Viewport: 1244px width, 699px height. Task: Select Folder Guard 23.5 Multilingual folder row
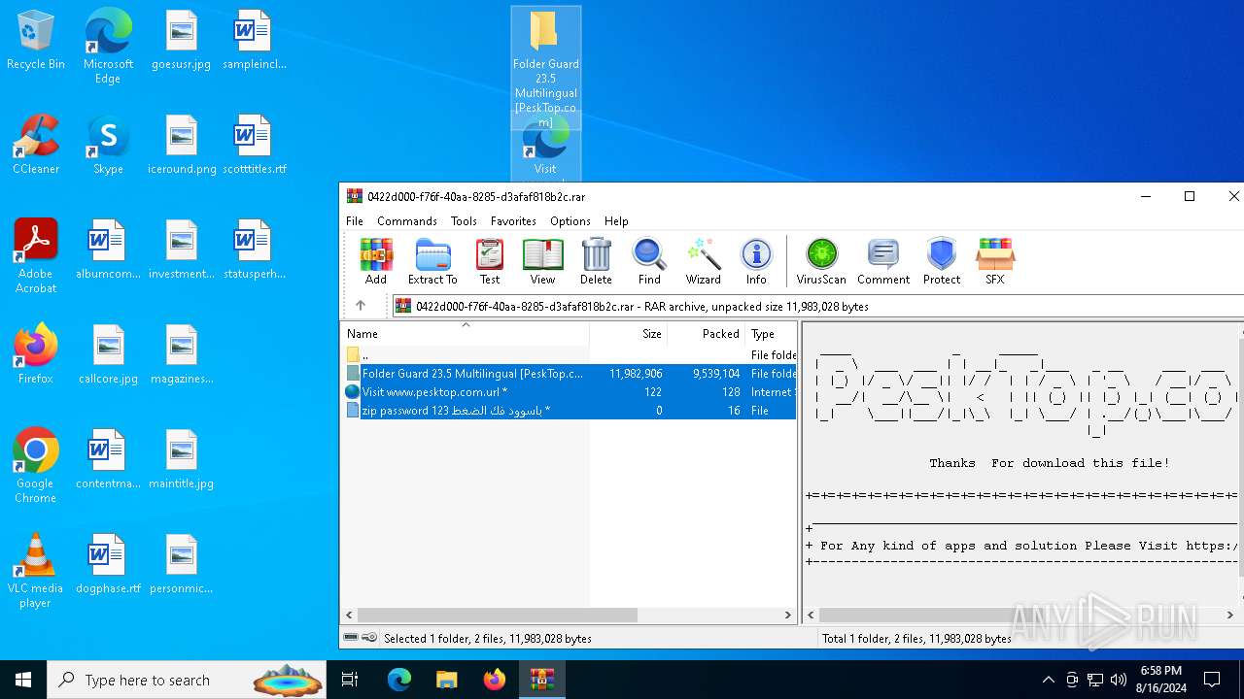pyautogui.click(x=570, y=374)
